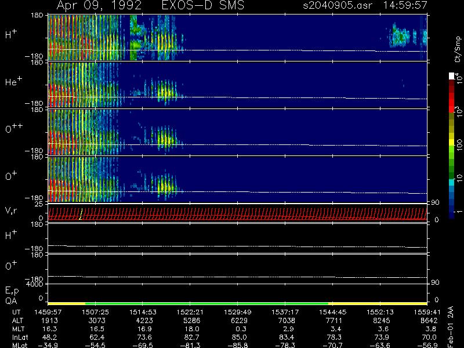
Task: Click the ALT value "3073"
Action: click(97, 321)
